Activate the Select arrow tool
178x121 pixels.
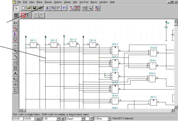(16, 8)
